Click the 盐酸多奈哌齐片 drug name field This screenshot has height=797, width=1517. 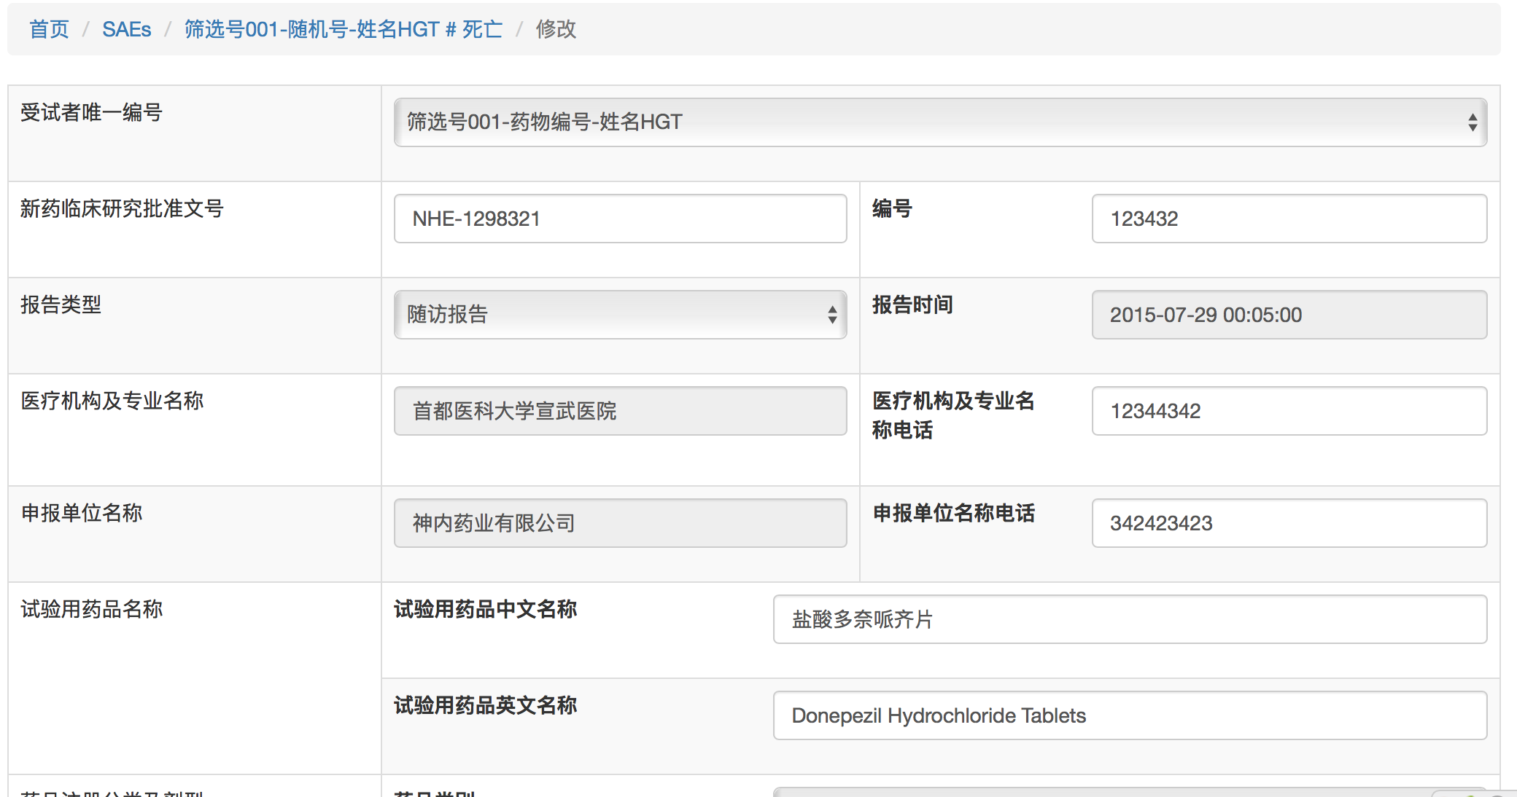pyautogui.click(x=1129, y=619)
